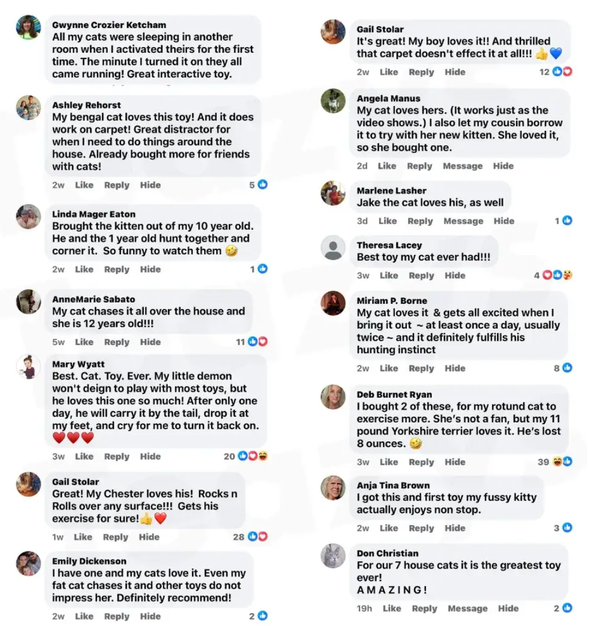Hide Miriam P. Borne's comment
Image resolution: width=602 pixels, height=626 pixels.
(x=455, y=368)
